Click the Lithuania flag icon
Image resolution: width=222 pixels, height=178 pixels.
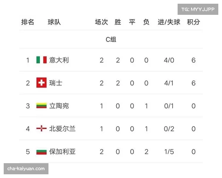[41, 106]
